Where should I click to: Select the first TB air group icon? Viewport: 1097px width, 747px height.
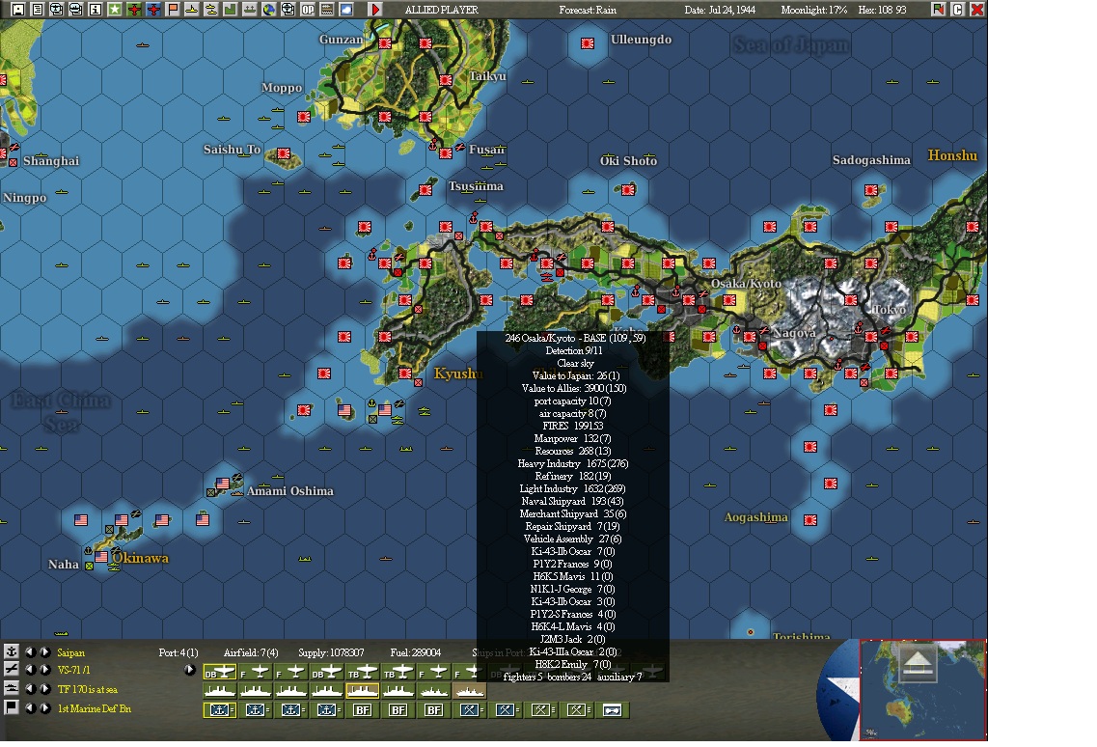coord(363,672)
